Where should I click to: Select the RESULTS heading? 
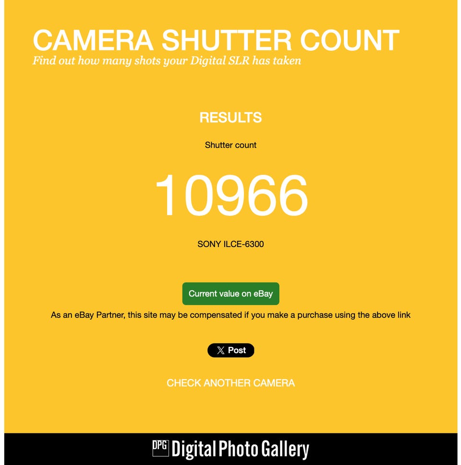230,118
